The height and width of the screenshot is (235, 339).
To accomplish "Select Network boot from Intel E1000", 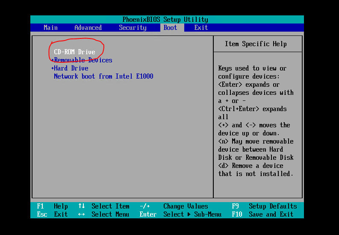I will pos(103,76).
